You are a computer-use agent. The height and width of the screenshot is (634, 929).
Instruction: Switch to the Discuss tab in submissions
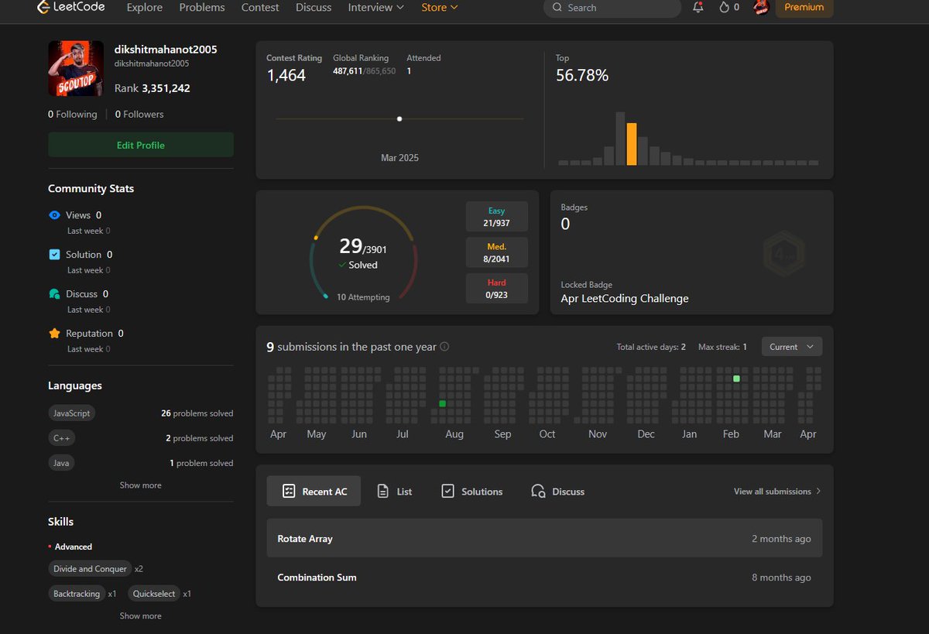(557, 492)
